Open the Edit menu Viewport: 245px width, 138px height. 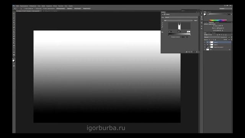click(x=24, y=6)
